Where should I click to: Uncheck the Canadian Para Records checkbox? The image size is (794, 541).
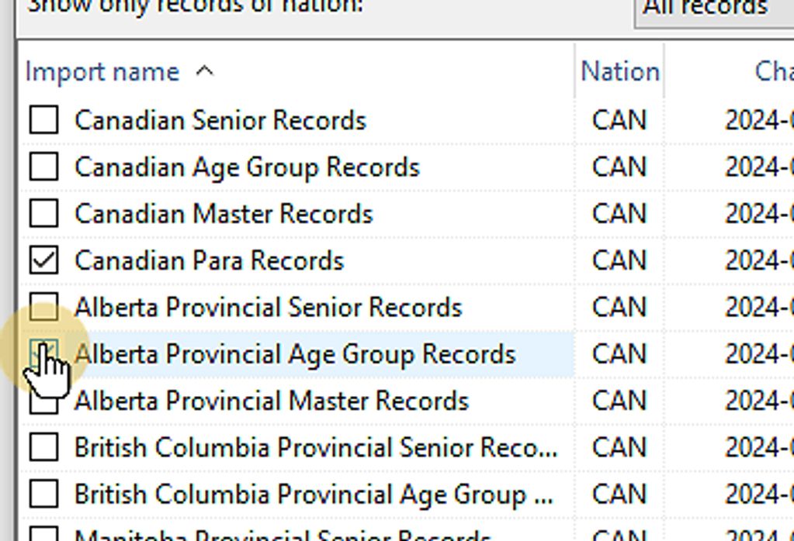(x=43, y=260)
